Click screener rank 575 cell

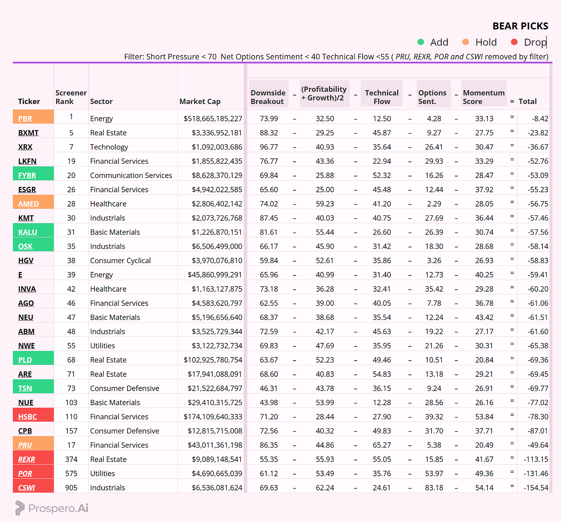pyautogui.click(x=71, y=474)
